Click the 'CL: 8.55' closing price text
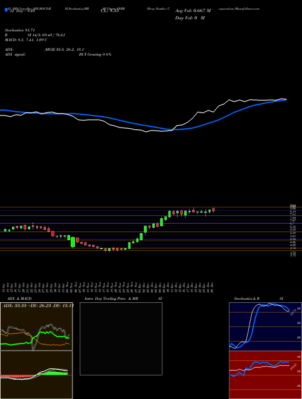This screenshot has width=302, height=399. [110, 11]
